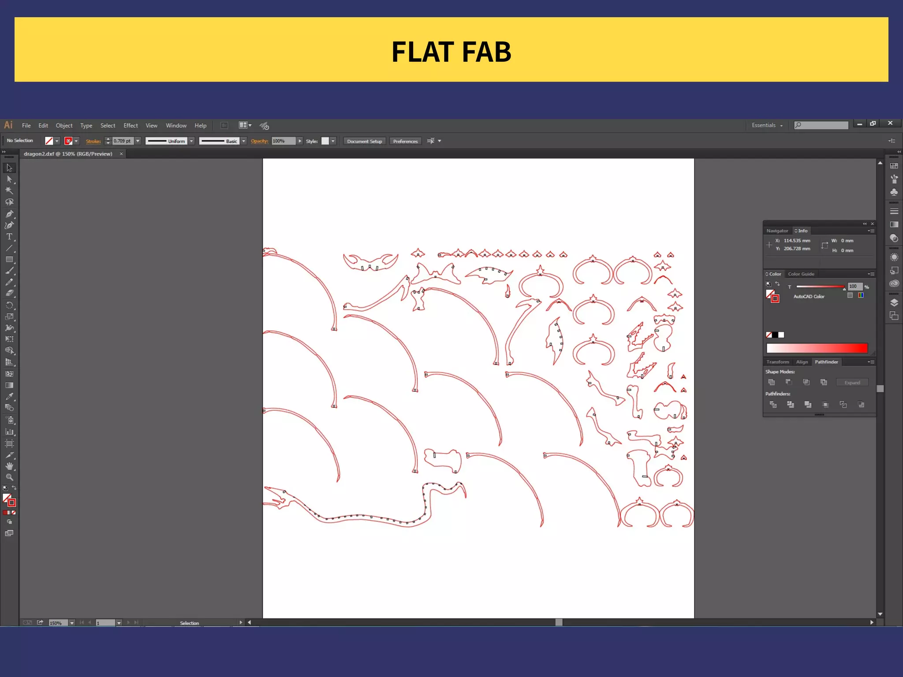Select the Magic Wand tool
The width and height of the screenshot is (903, 677).
(9, 190)
